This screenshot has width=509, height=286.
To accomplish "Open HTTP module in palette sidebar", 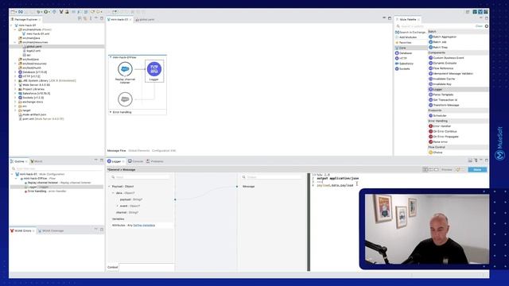I will (401, 58).
